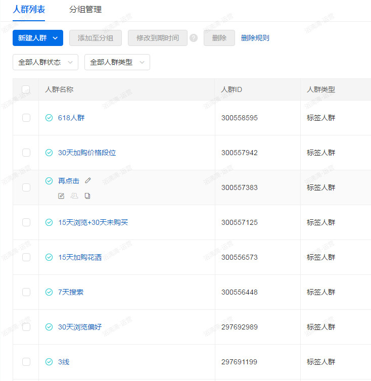Click the status check icon for 15天浏览+30天未购买
Image resolution: width=371 pixels, height=381 pixels.
click(49, 222)
